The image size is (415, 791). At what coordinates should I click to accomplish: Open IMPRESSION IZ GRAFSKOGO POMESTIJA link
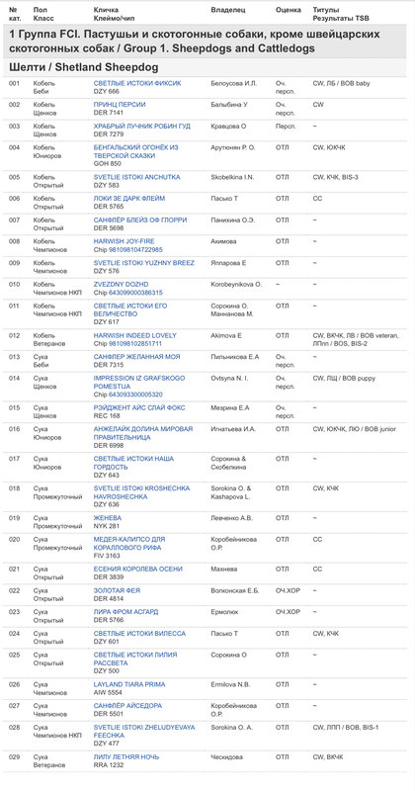[x=139, y=383]
